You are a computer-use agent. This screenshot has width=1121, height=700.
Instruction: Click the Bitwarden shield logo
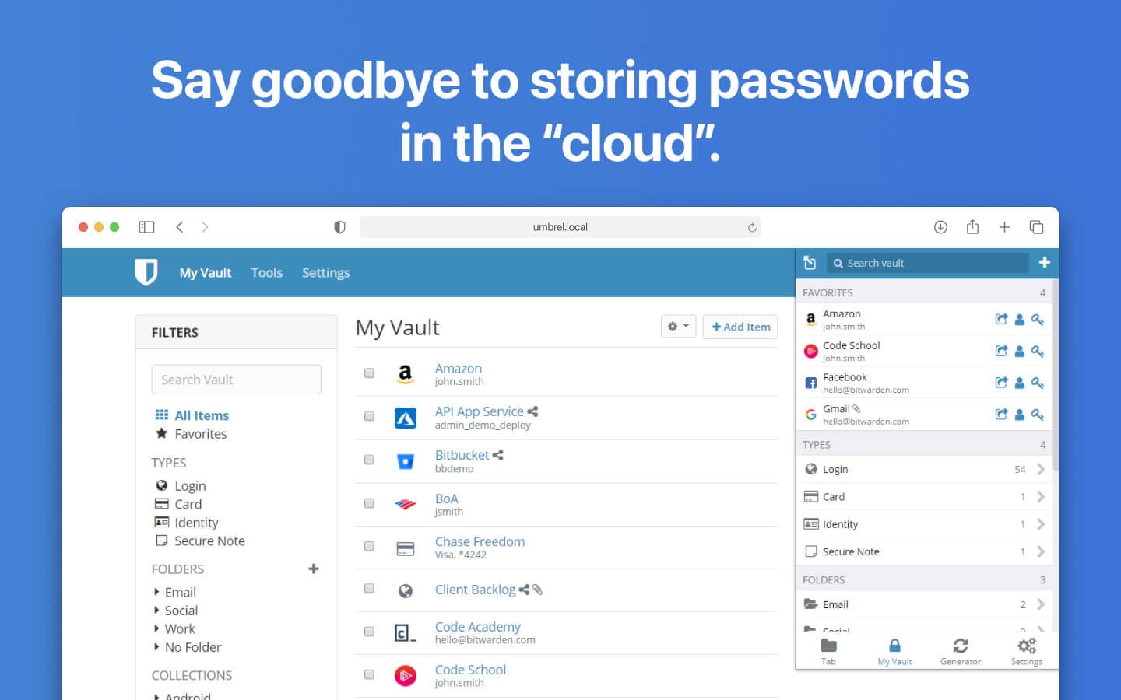pos(146,272)
